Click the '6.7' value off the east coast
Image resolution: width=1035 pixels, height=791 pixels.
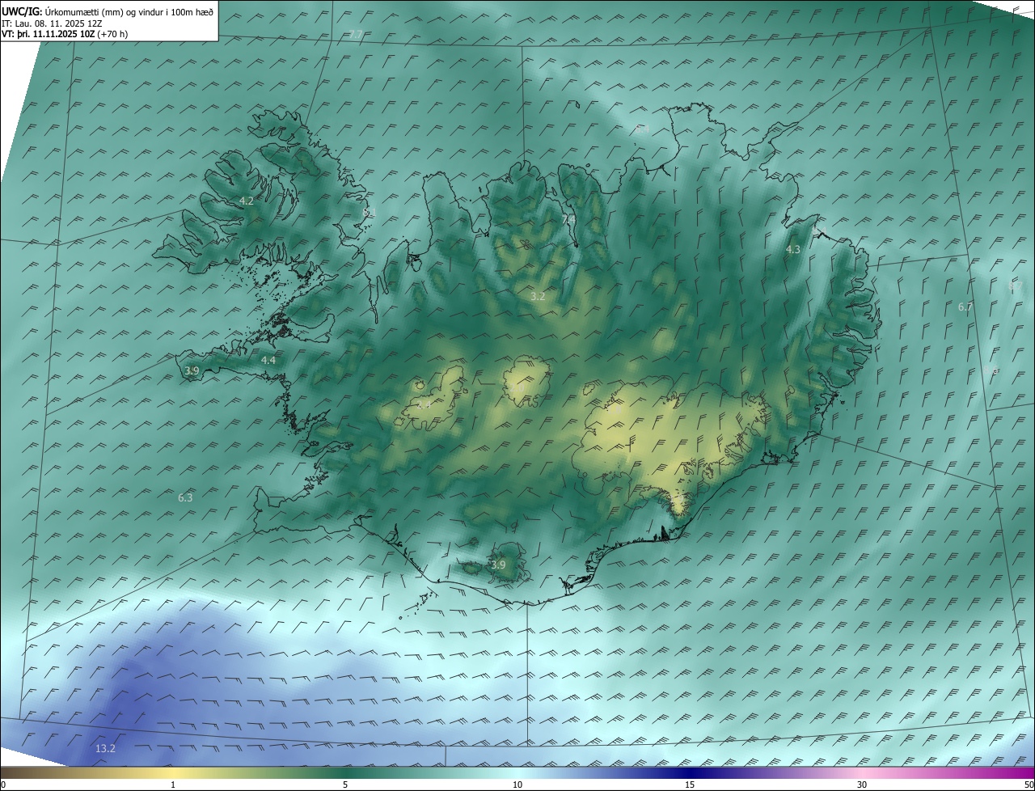[x=965, y=307]
